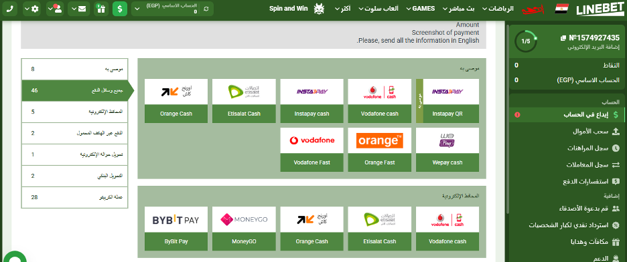This screenshot has height=262, width=627.
Task: Click the withdraw funds upload icon
Action: click(x=616, y=131)
